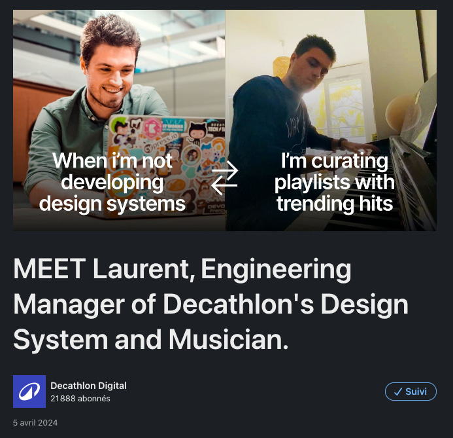The width and height of the screenshot is (453, 438).
Task: Click the green mohawk character sticker
Action: click(x=120, y=130)
